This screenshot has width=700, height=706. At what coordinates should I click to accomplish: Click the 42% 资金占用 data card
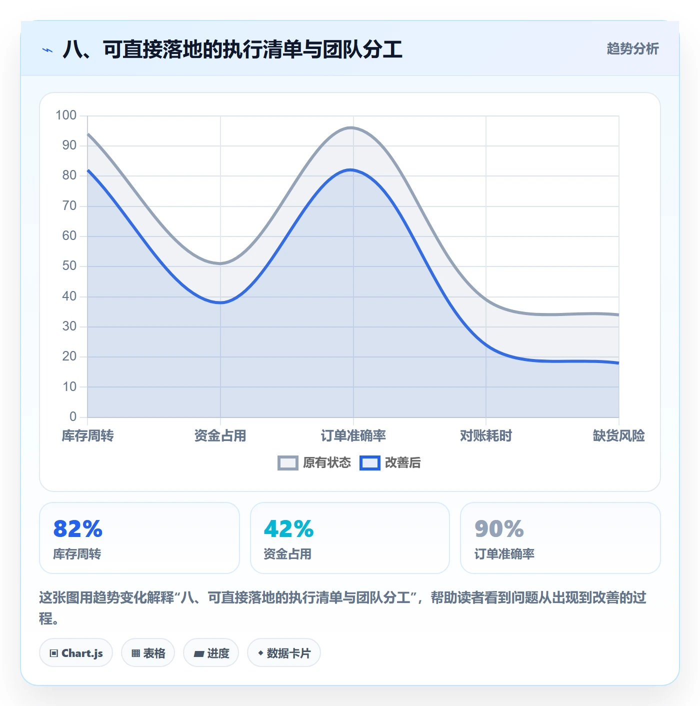coord(350,538)
